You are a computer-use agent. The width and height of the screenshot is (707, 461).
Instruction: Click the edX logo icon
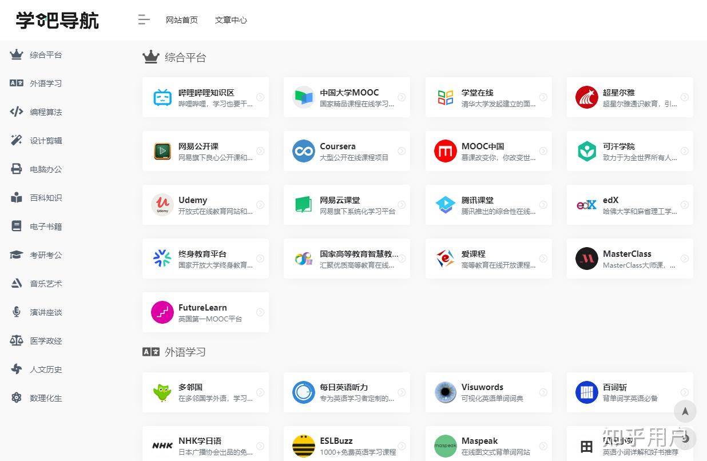pyautogui.click(x=586, y=204)
